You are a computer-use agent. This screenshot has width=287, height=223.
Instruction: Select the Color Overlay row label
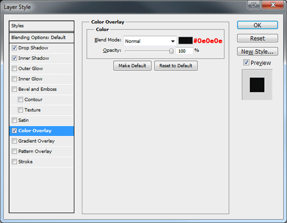(35, 131)
